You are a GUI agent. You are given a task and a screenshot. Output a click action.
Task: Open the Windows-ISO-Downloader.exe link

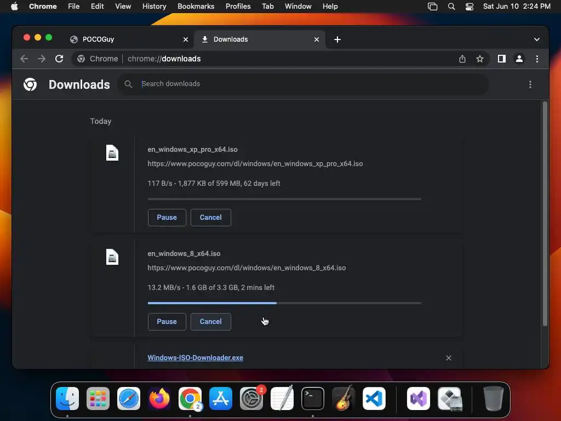(x=196, y=357)
